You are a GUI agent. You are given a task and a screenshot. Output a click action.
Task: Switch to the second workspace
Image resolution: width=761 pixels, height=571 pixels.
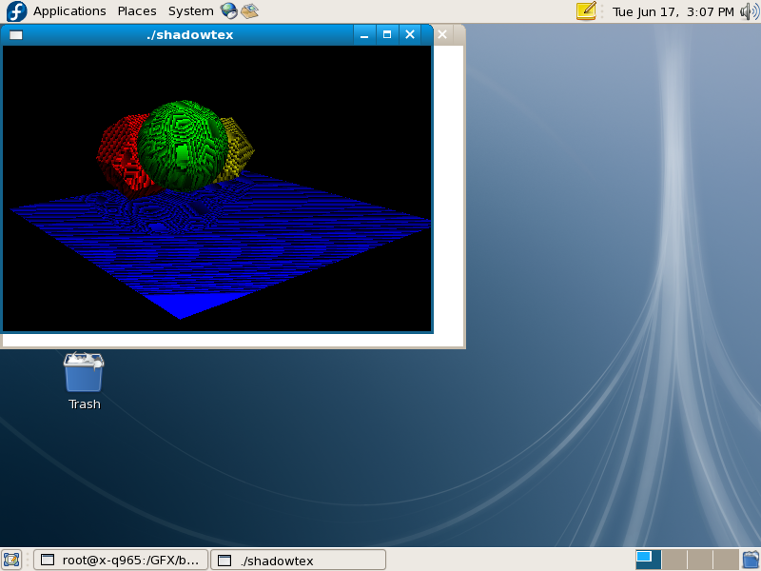point(673,560)
